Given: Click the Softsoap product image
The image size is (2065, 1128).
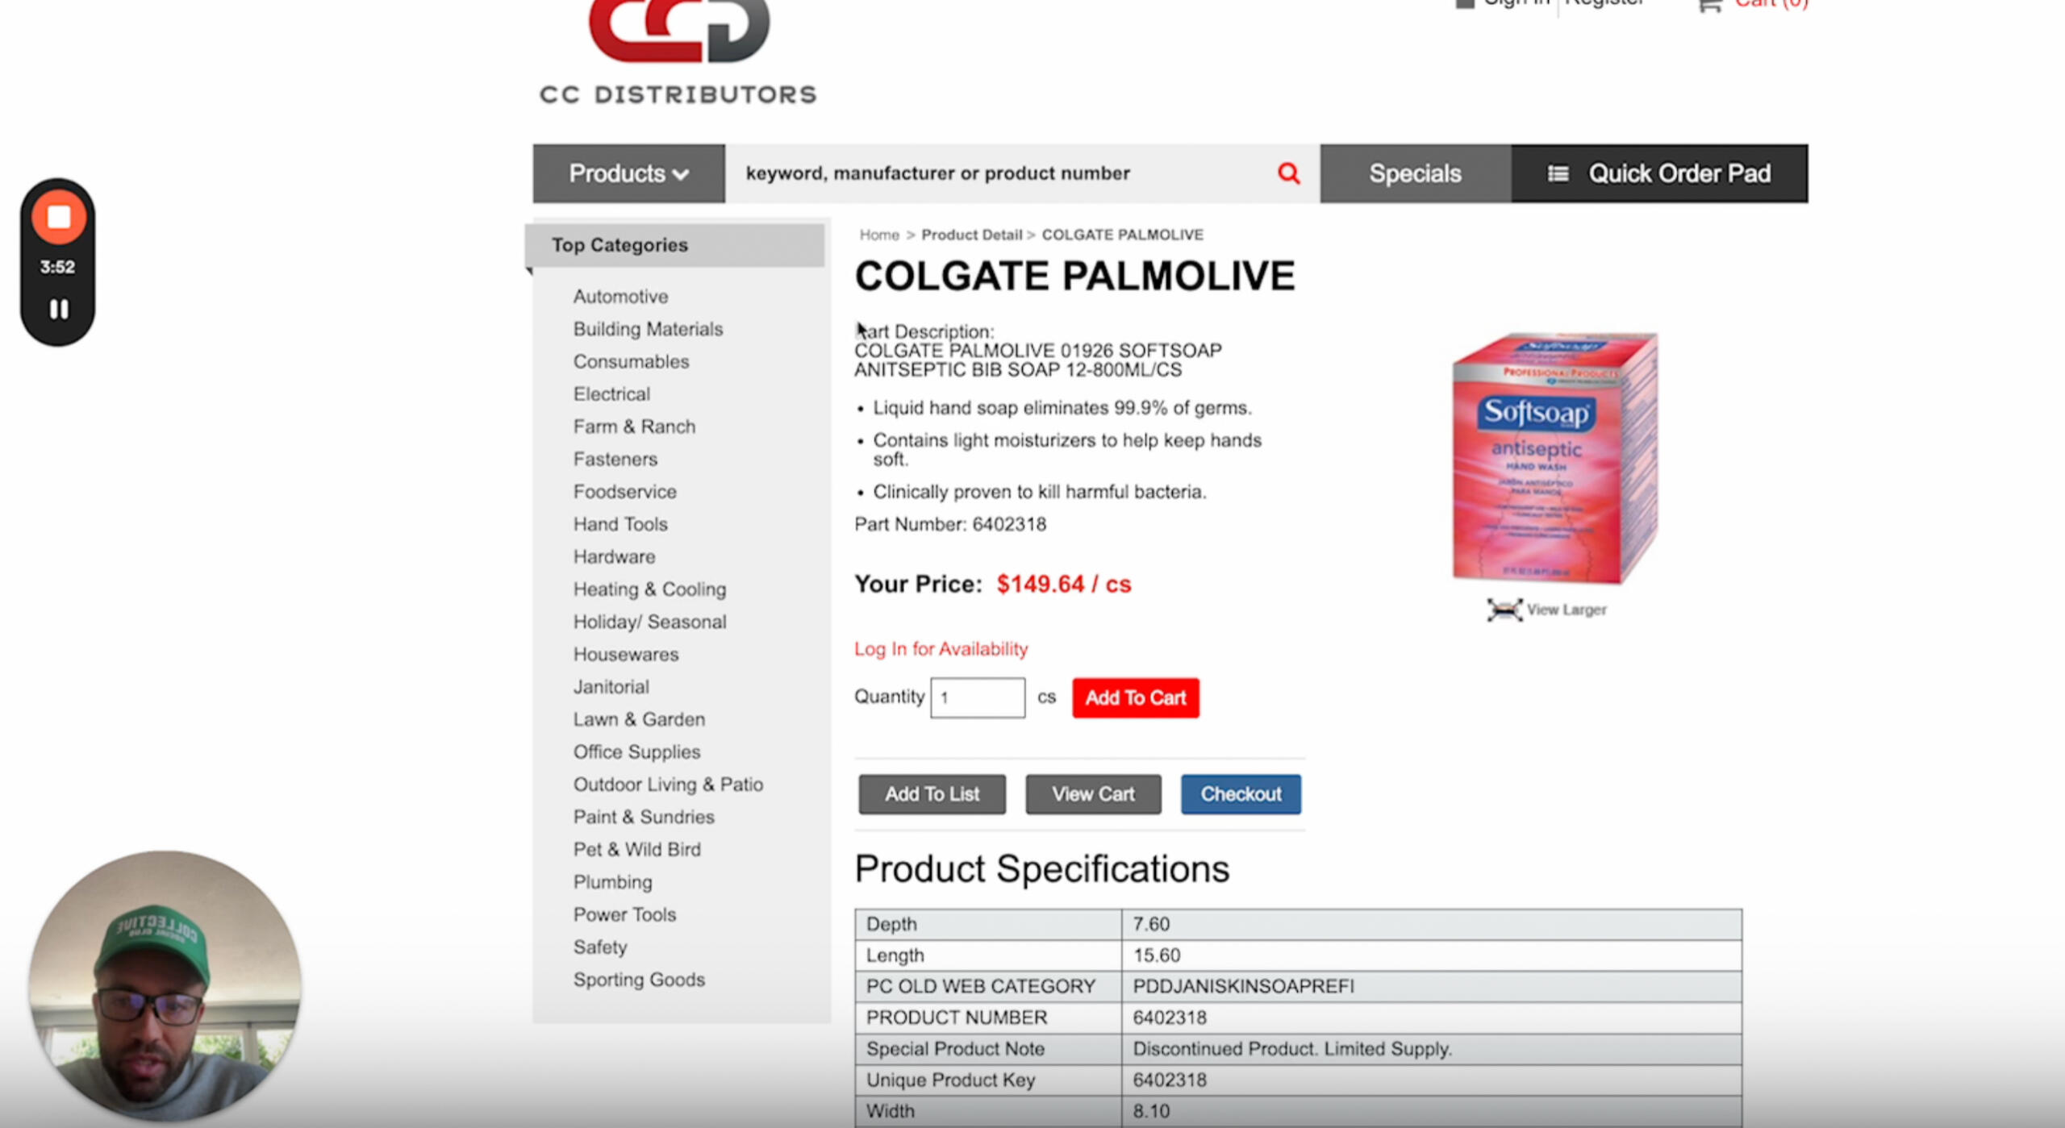Looking at the screenshot, I should click(x=1554, y=457).
